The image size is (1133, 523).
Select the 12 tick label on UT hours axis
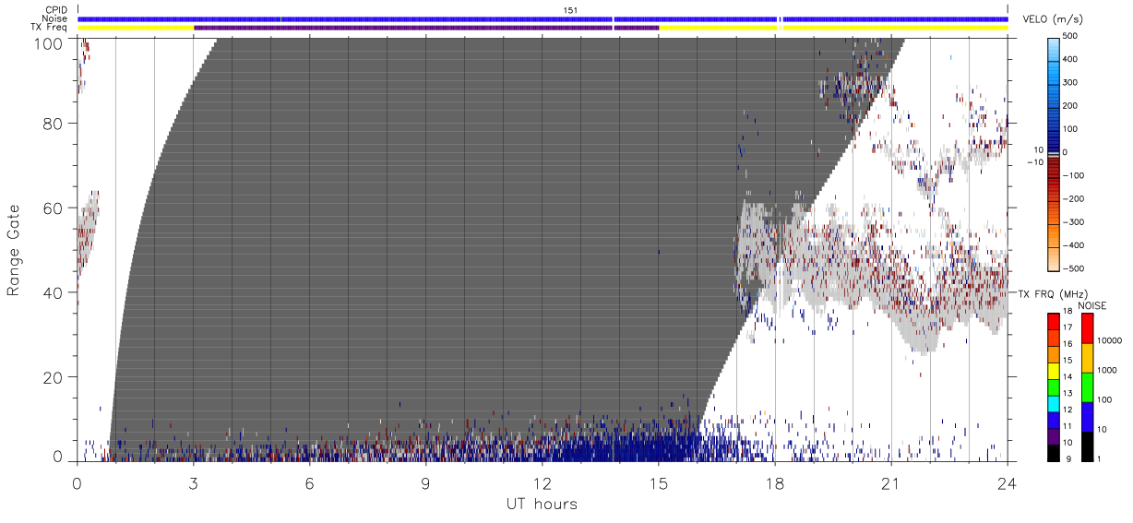point(542,483)
